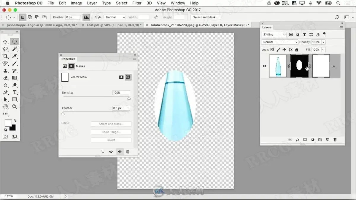Enable lock image pixels brush icon
Image resolution: width=356 pixels, height=200 pixels.
278,50
